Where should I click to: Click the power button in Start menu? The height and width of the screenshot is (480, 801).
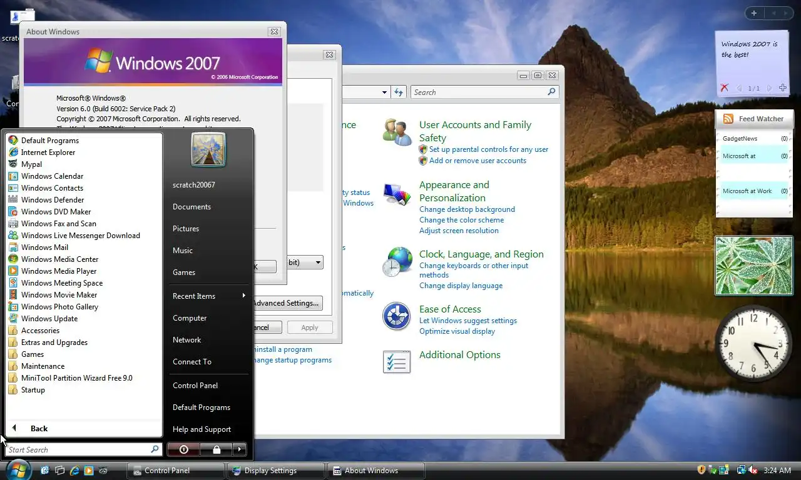tap(183, 449)
